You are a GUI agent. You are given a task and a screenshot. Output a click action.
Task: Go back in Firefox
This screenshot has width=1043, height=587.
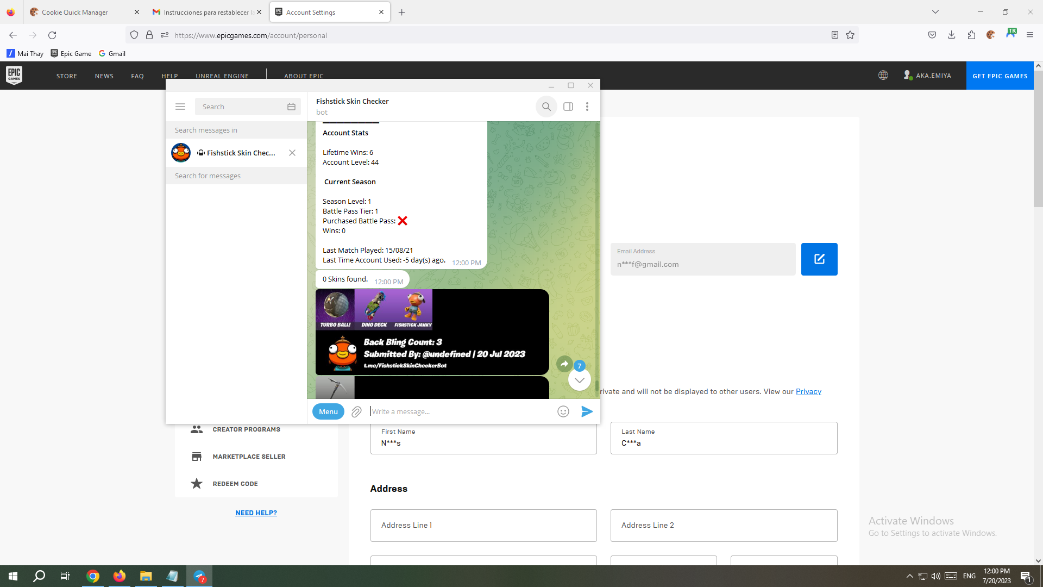(13, 35)
